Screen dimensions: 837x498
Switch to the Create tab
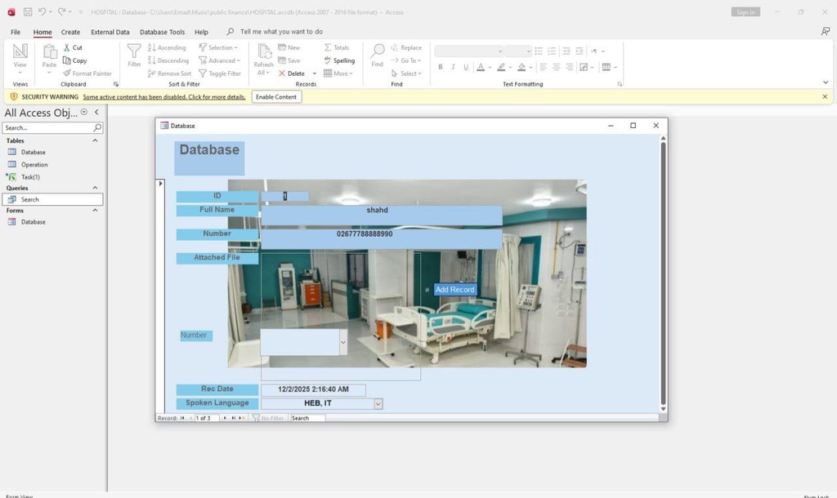[70, 32]
